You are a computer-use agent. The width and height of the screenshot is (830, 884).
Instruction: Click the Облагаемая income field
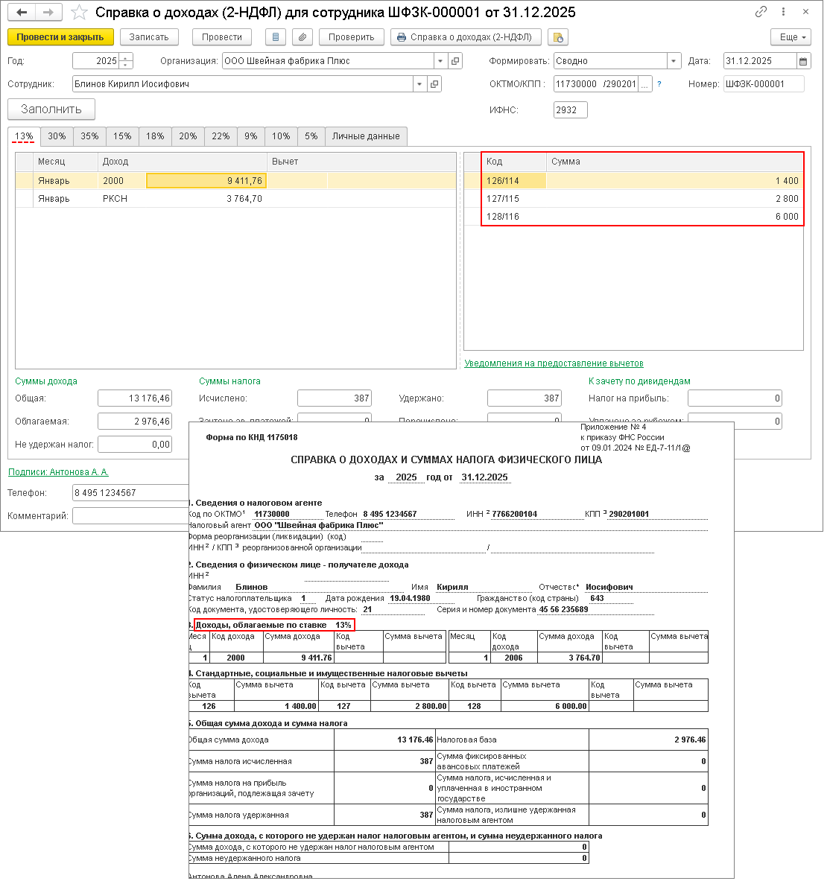[135, 422]
